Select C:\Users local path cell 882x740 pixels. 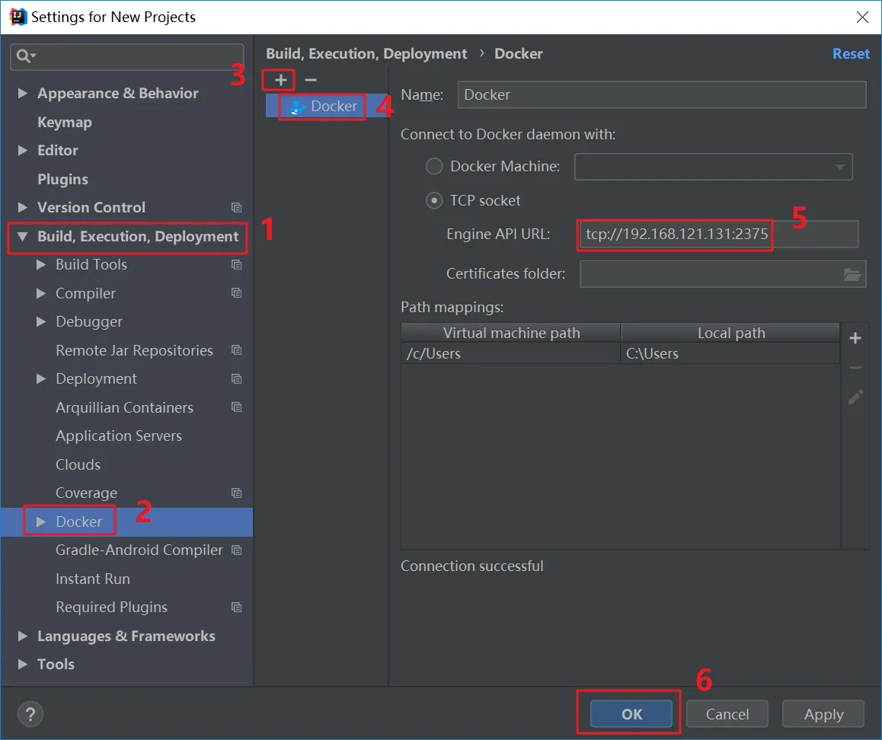pyautogui.click(x=730, y=354)
